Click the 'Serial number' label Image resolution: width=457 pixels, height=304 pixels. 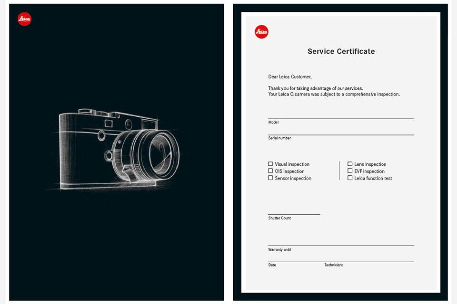(x=279, y=138)
